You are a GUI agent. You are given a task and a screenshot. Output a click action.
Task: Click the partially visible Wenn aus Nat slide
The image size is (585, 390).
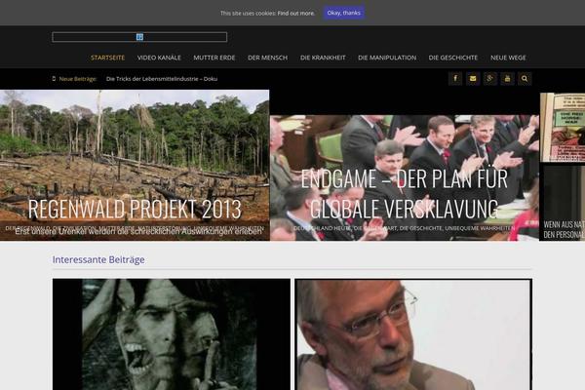[564, 204]
